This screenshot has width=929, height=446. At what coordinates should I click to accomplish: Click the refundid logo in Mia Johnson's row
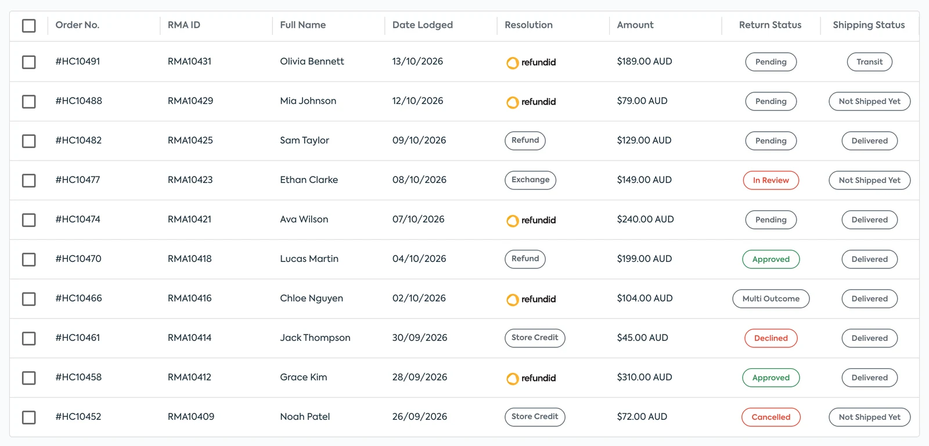click(531, 102)
